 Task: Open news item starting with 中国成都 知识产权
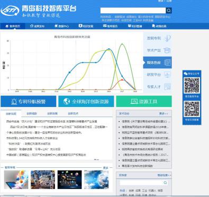point(46,155)
